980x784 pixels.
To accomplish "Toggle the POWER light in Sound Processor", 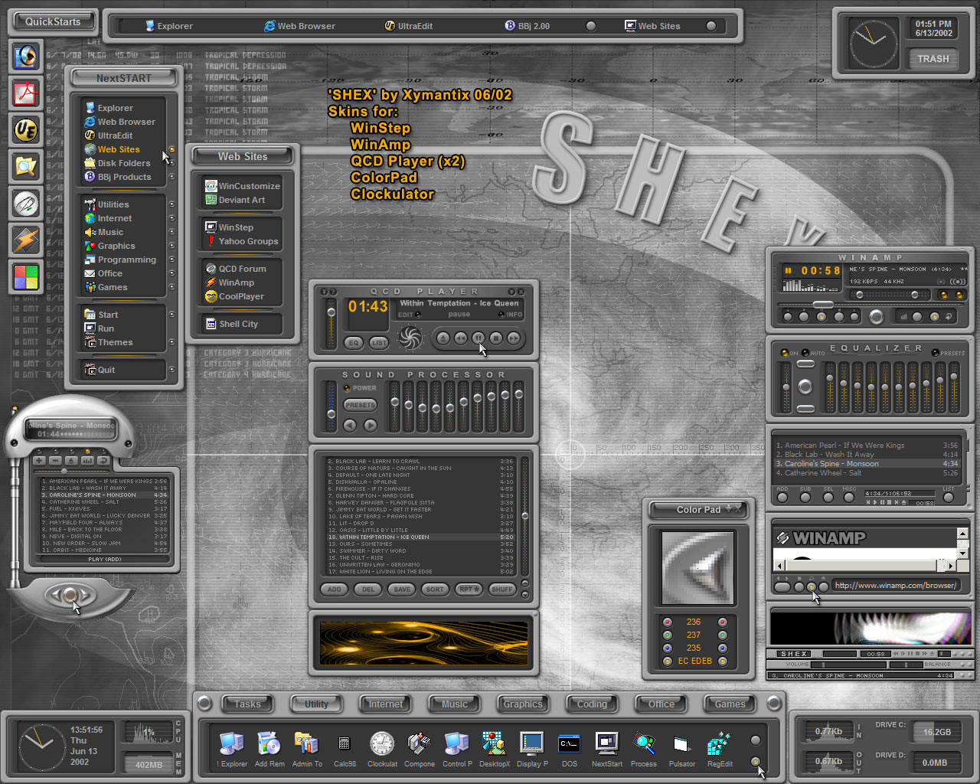I will click(347, 388).
